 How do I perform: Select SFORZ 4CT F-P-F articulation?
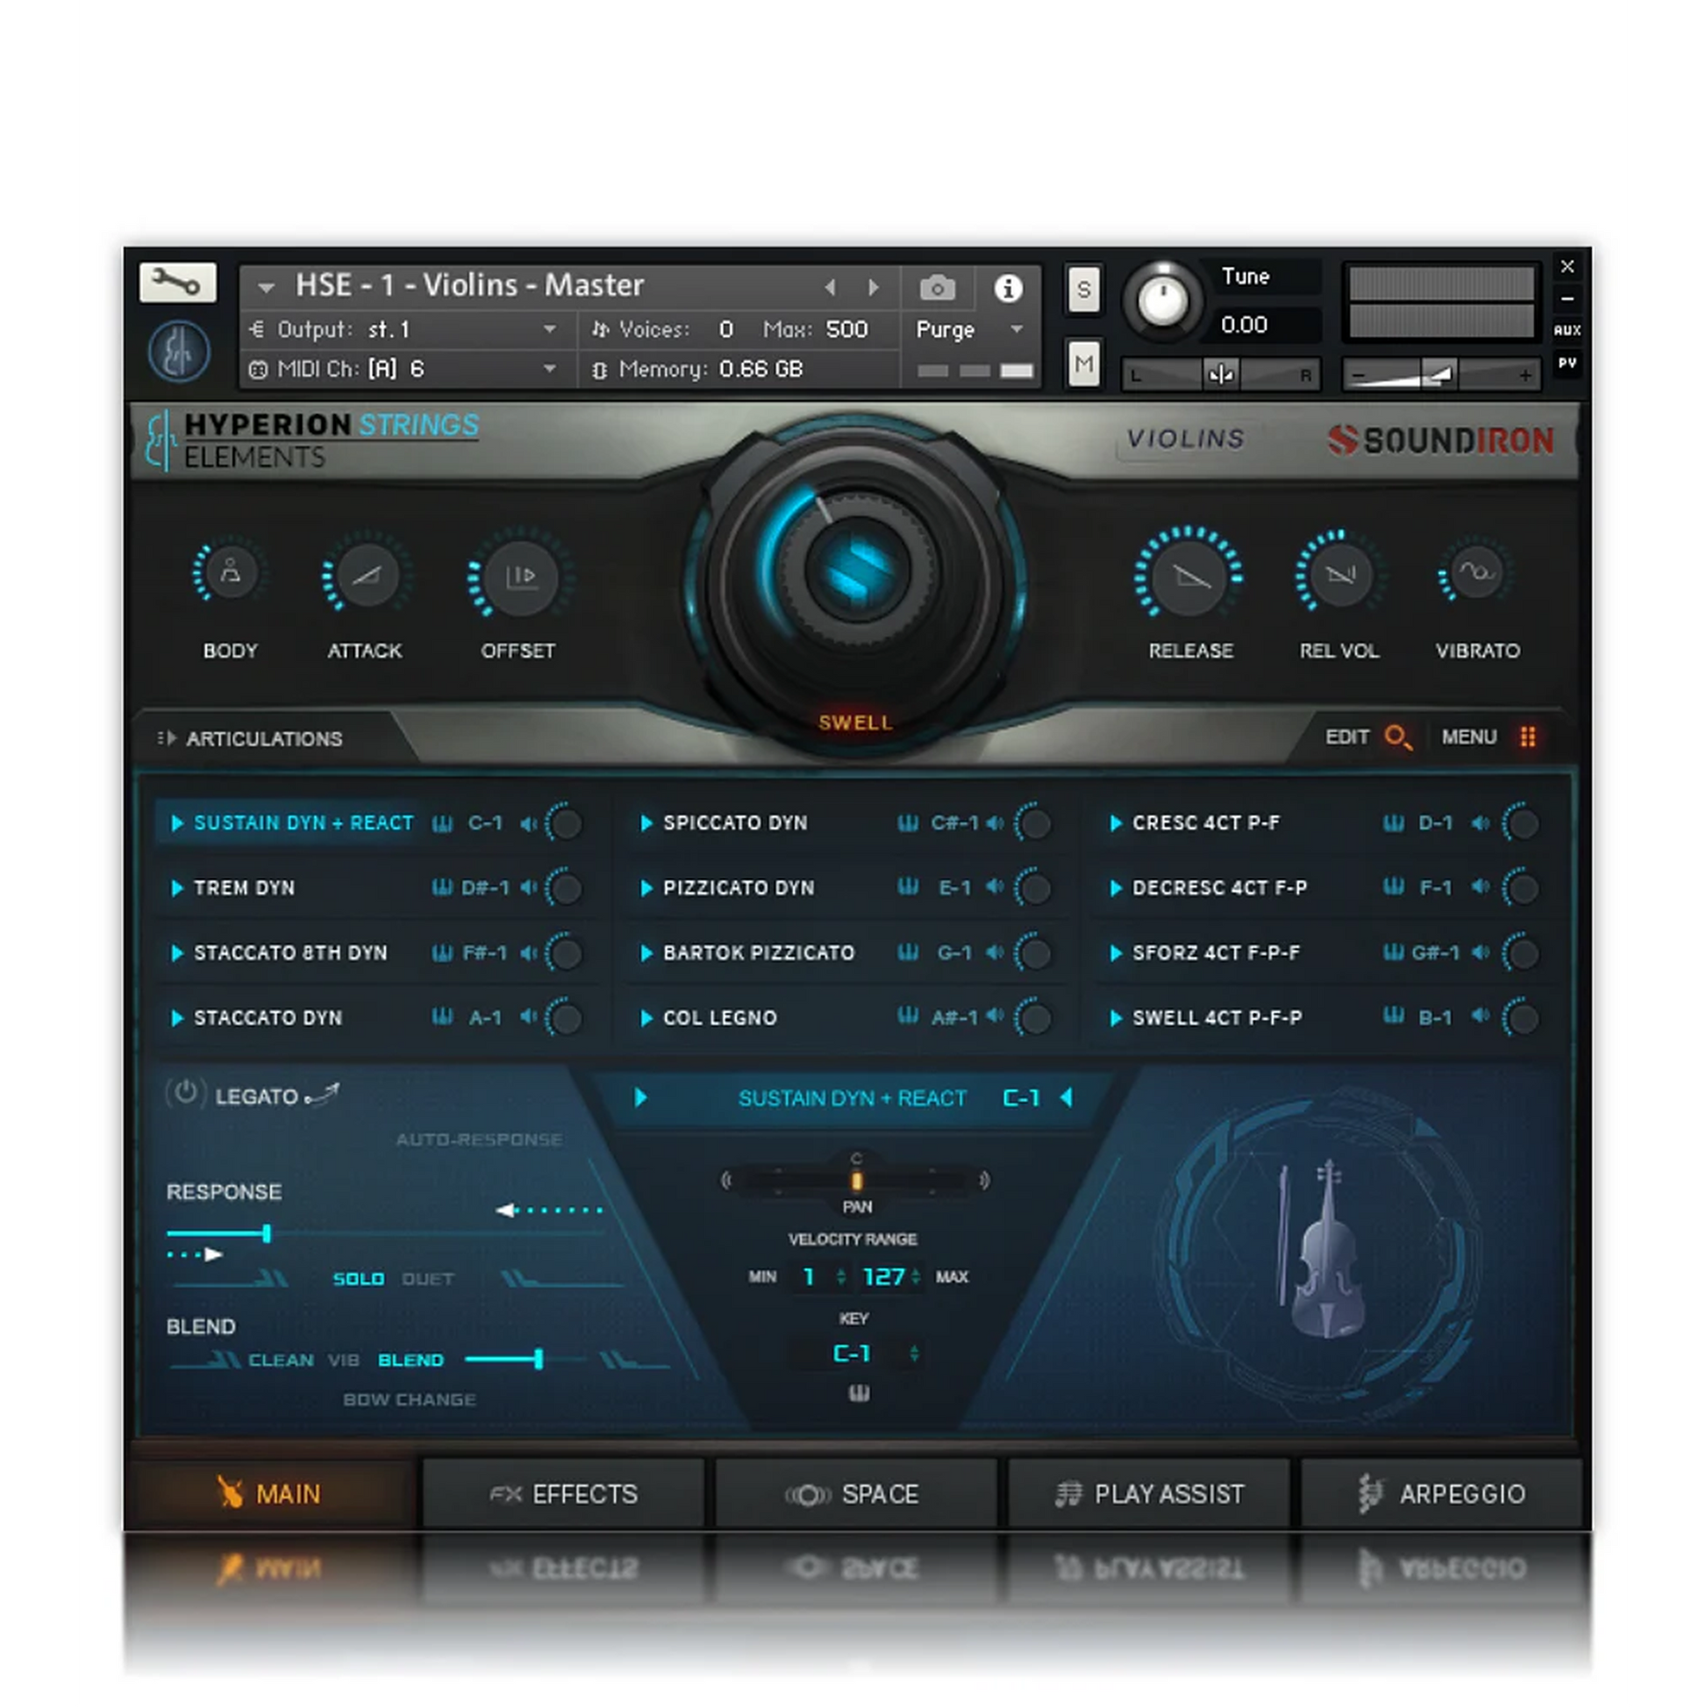pyautogui.click(x=1216, y=953)
